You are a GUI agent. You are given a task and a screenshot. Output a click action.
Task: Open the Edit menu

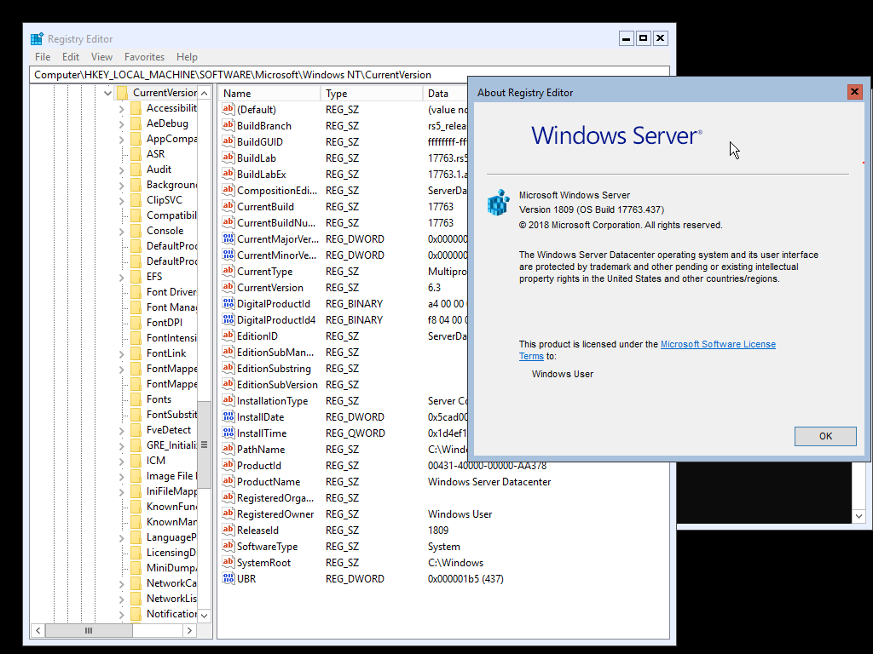(x=71, y=57)
